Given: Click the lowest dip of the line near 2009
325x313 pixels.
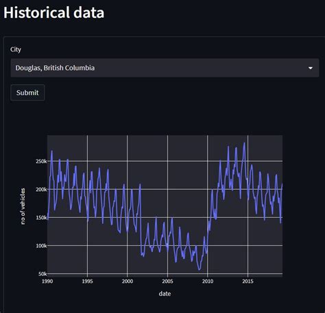Looking at the screenshot, I should 199,270.
